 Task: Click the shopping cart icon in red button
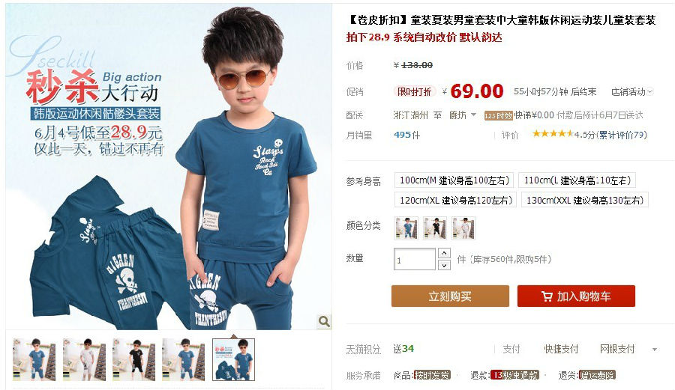tap(547, 296)
